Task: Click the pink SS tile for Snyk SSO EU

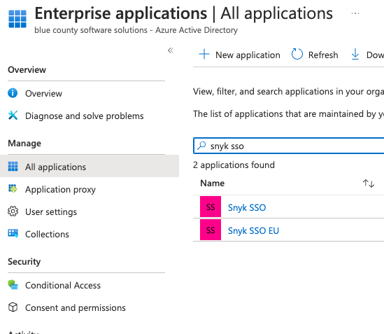Action: click(x=211, y=230)
